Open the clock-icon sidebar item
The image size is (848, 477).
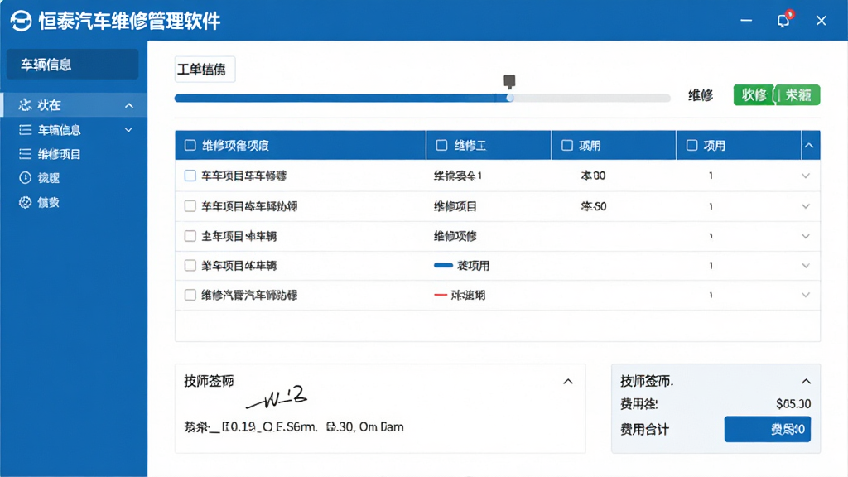point(74,178)
